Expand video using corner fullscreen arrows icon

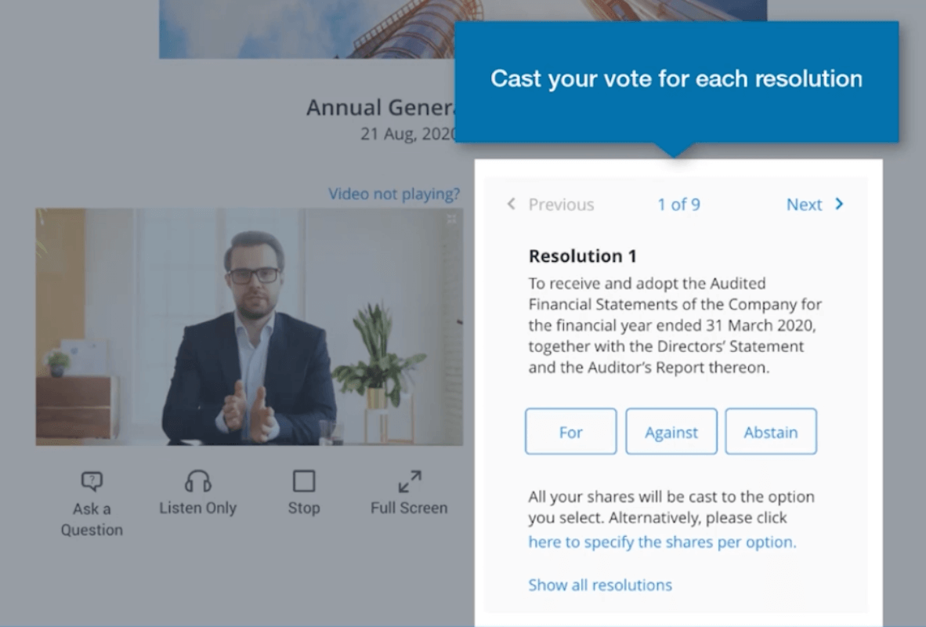449,220
